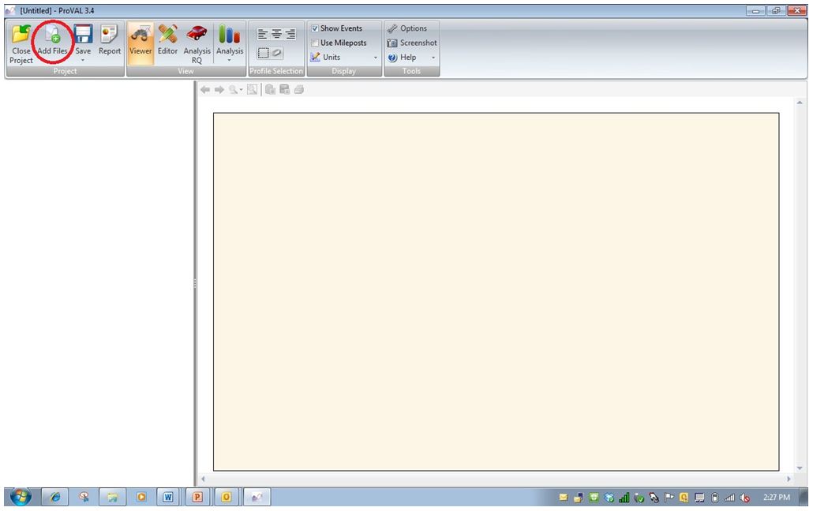Print the chart with printer icon
The image size is (813, 511).
pyautogui.click(x=298, y=90)
